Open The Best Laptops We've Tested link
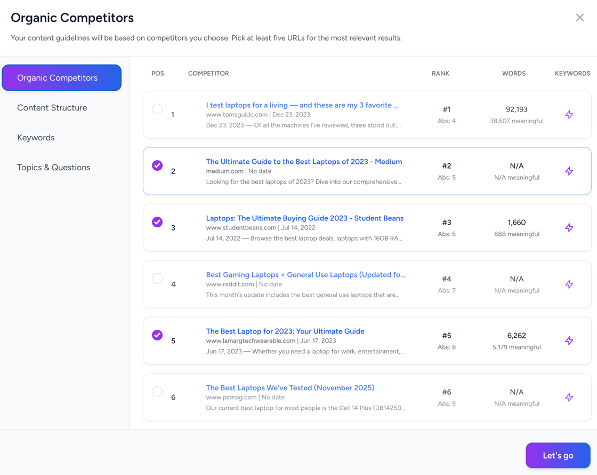The height and width of the screenshot is (475, 597). (290, 388)
